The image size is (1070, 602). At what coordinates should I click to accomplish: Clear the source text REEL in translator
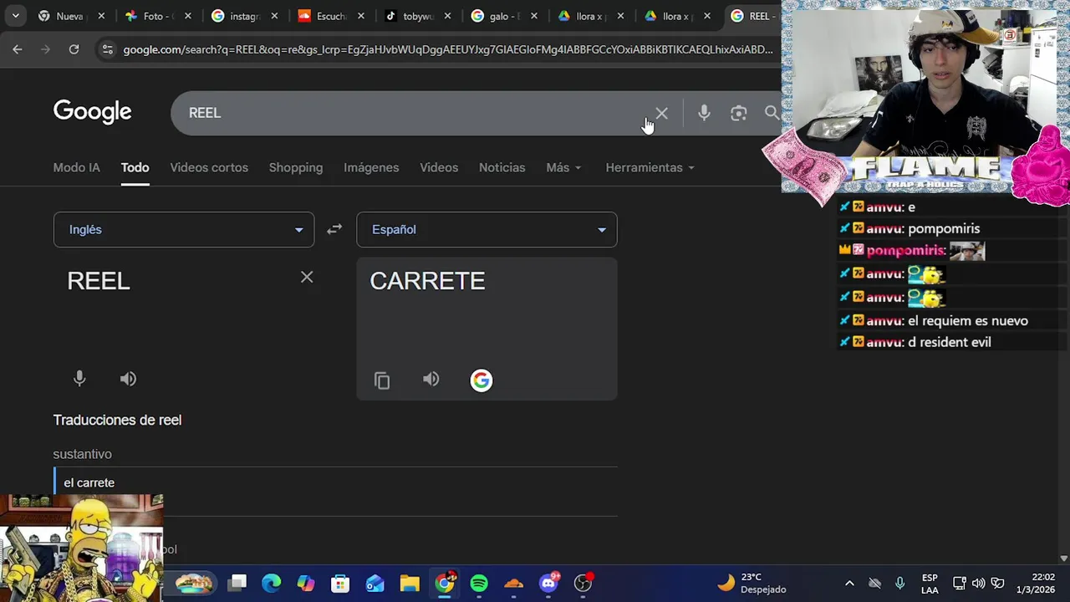point(307,277)
